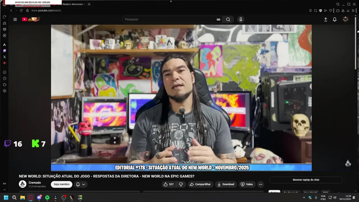
Task: Open the Cremado channel avatar
Action: [x=23, y=184]
